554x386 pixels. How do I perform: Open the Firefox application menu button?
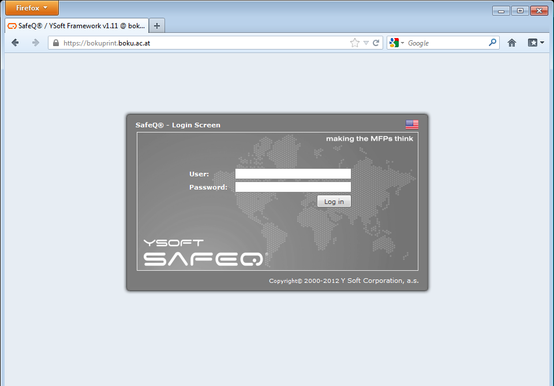tap(32, 7)
